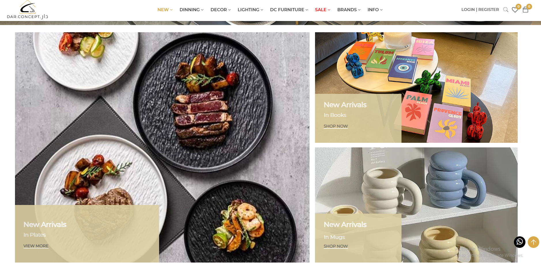Click the back-to-top arrow button
The width and height of the screenshot is (541, 266).
pos(534,242)
